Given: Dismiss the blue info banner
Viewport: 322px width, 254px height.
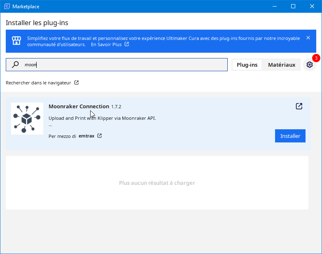Looking at the screenshot, I should pyautogui.click(x=308, y=38).
